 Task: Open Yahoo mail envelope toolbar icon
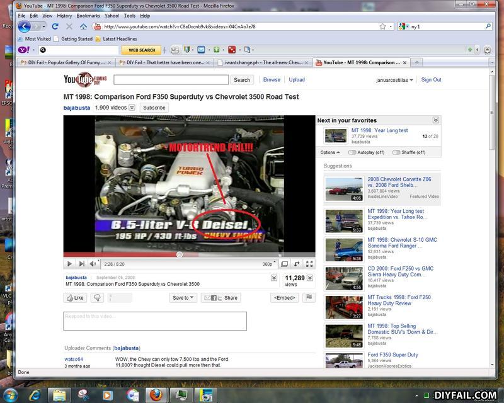click(x=201, y=50)
